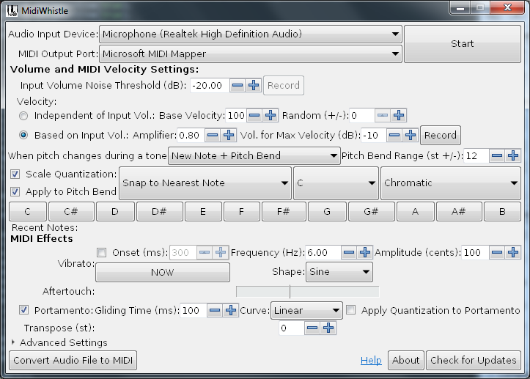Open the Help link
530x379 pixels.
tap(371, 360)
